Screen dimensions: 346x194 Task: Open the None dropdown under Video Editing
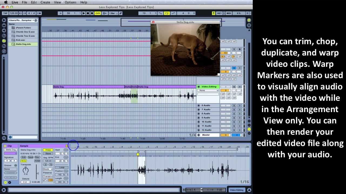pyautogui.click(x=208, y=91)
